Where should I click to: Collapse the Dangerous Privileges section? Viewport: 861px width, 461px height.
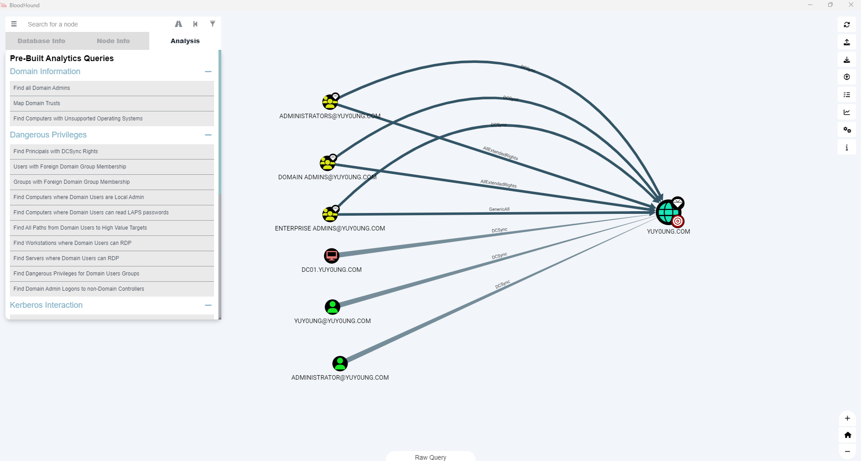pyautogui.click(x=208, y=135)
